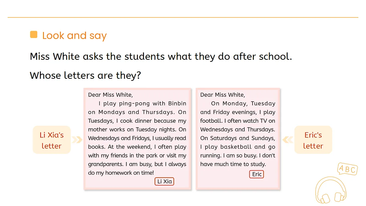
Task: Click the sentence about Miss White asking students
Action: (x=161, y=56)
